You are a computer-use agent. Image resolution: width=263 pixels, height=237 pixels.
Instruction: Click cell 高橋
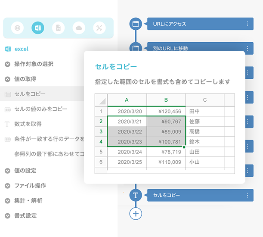(205, 132)
